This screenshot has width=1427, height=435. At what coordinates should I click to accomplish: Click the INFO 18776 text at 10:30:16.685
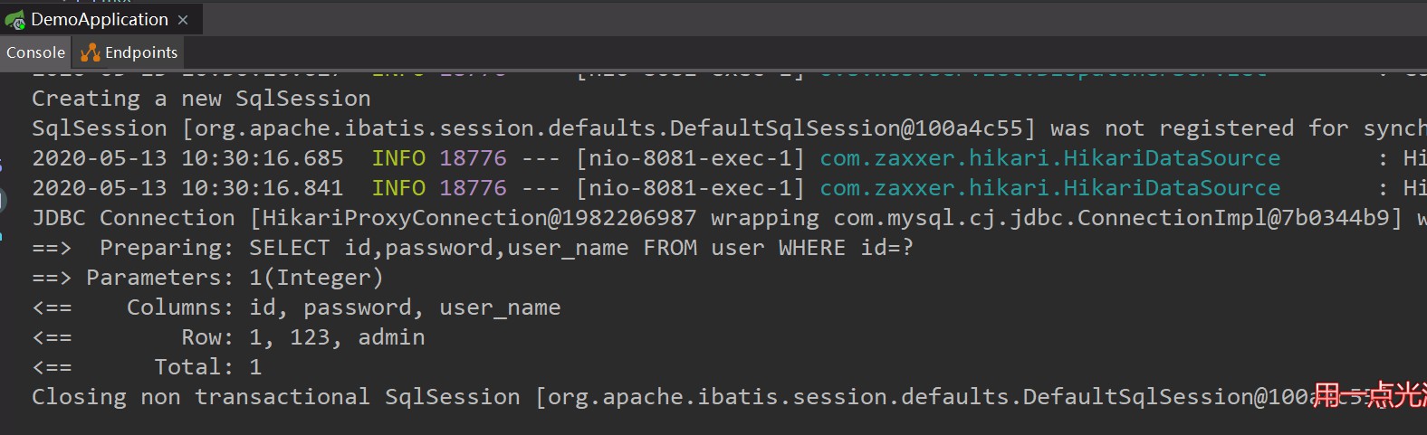pos(439,158)
